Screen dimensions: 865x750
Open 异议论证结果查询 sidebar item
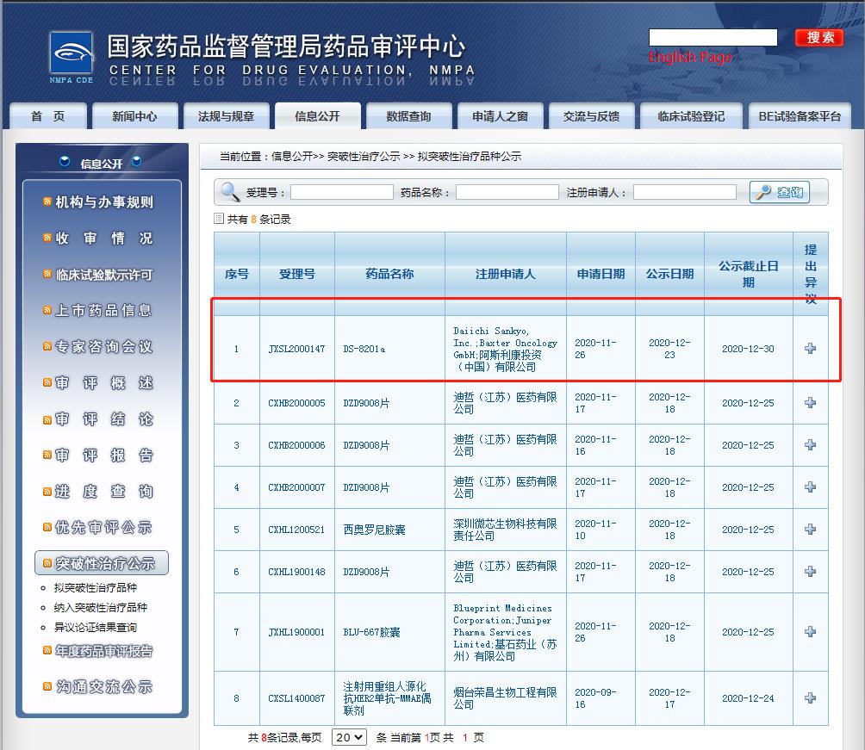tap(95, 627)
